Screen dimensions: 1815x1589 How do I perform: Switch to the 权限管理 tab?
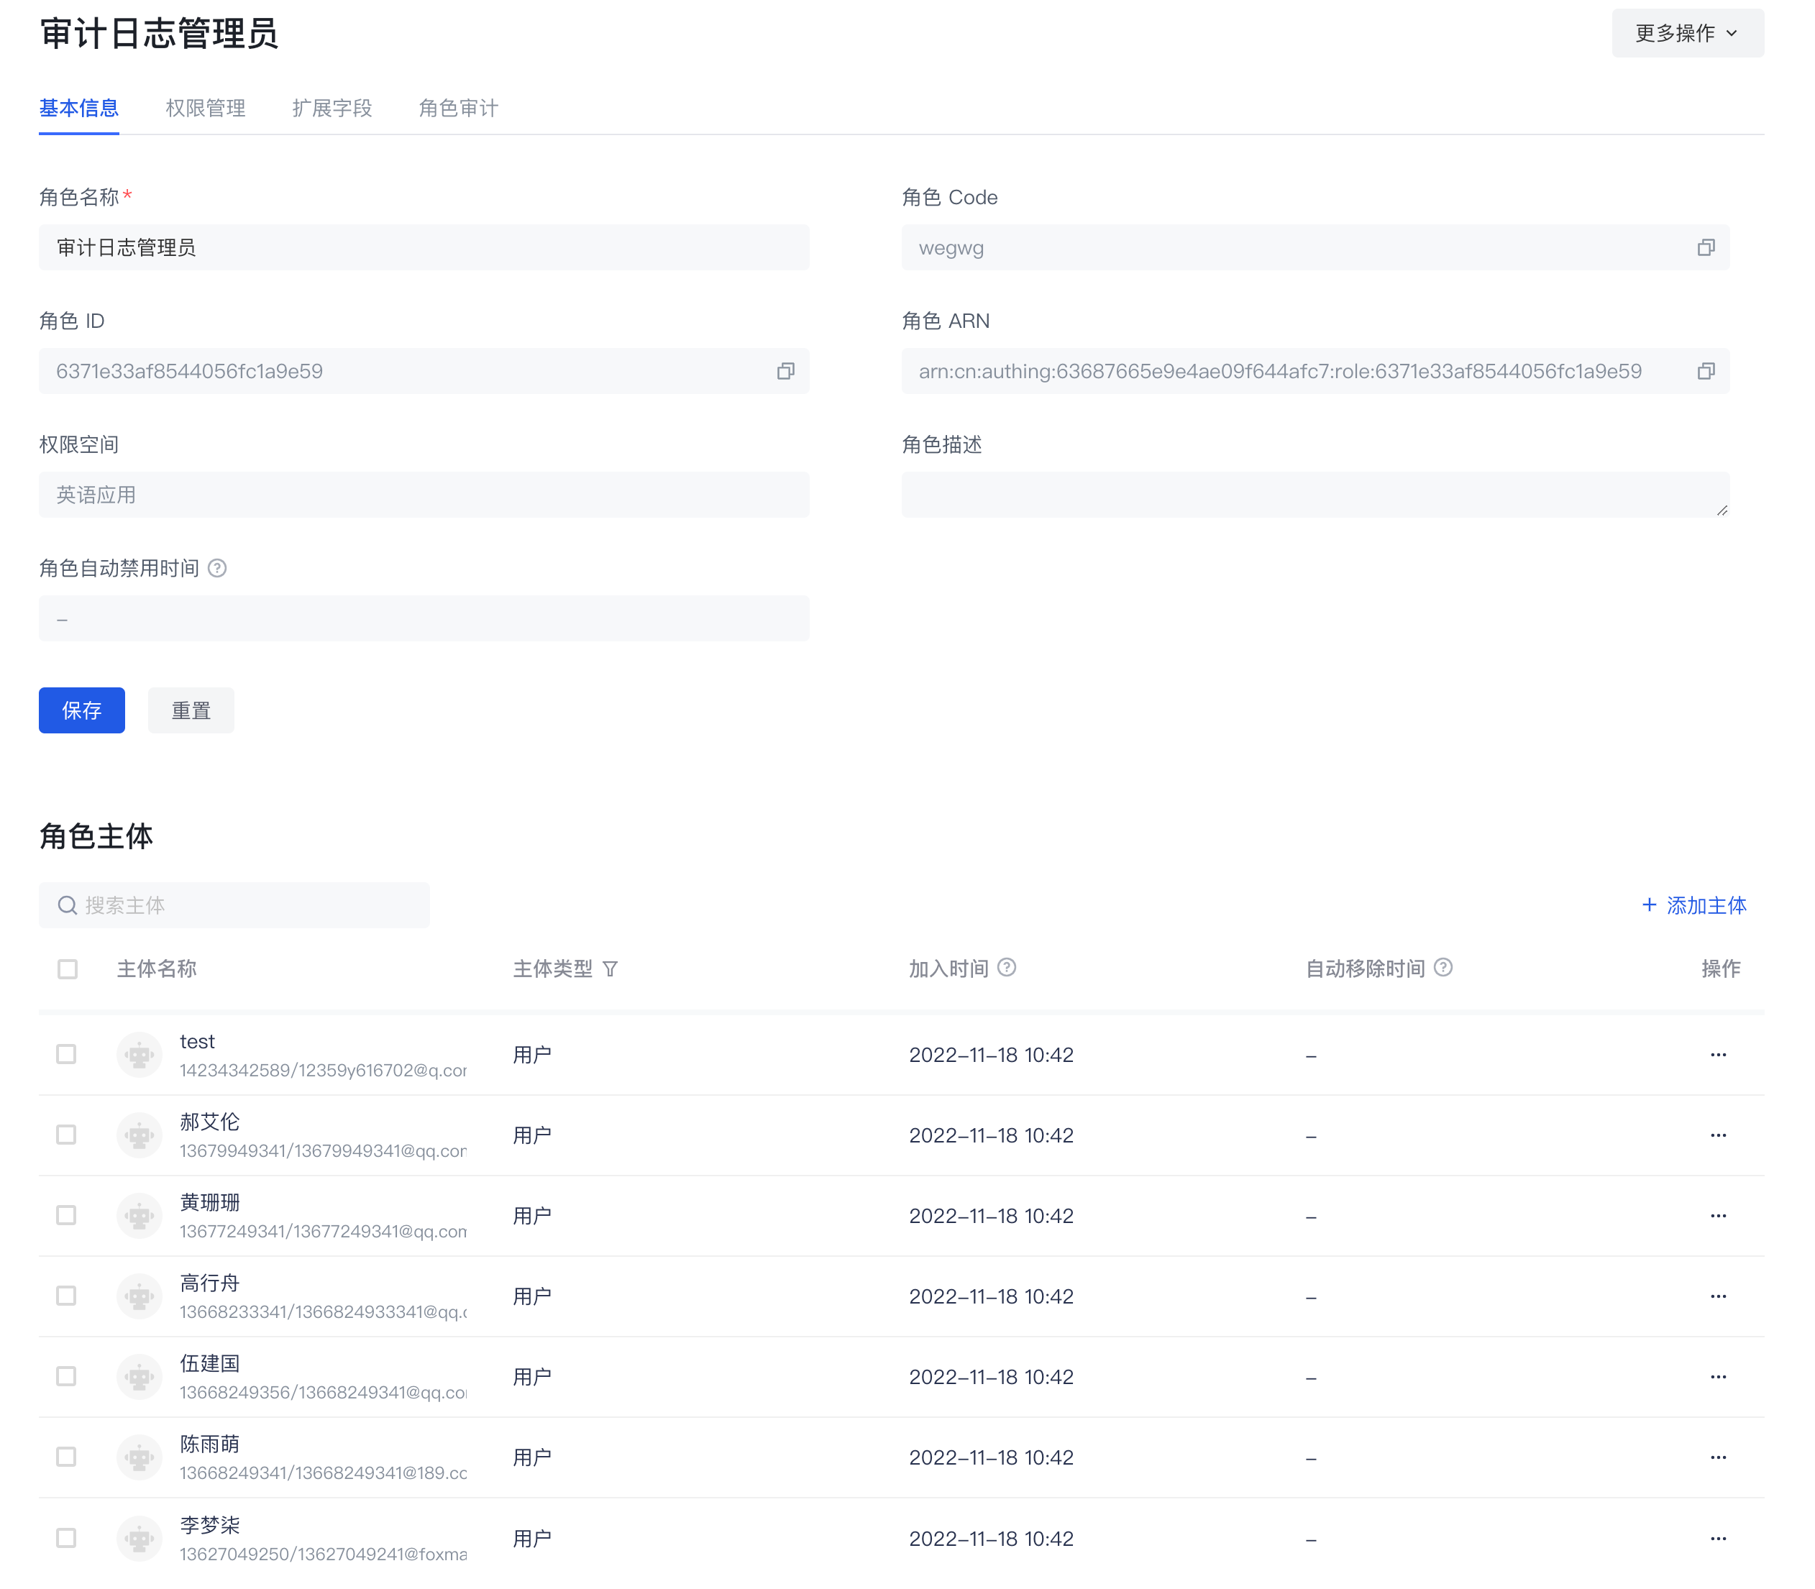[x=205, y=108]
